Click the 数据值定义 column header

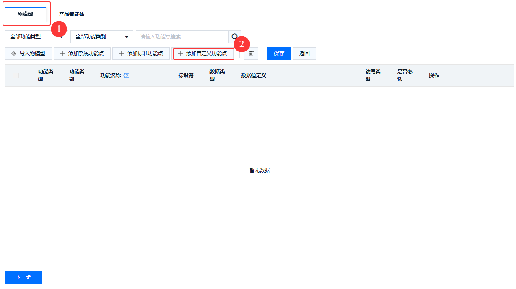click(253, 76)
